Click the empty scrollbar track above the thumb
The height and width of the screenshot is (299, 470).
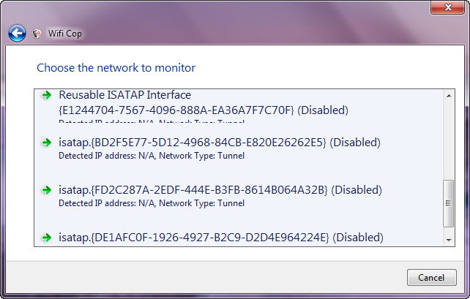[x=449, y=139]
